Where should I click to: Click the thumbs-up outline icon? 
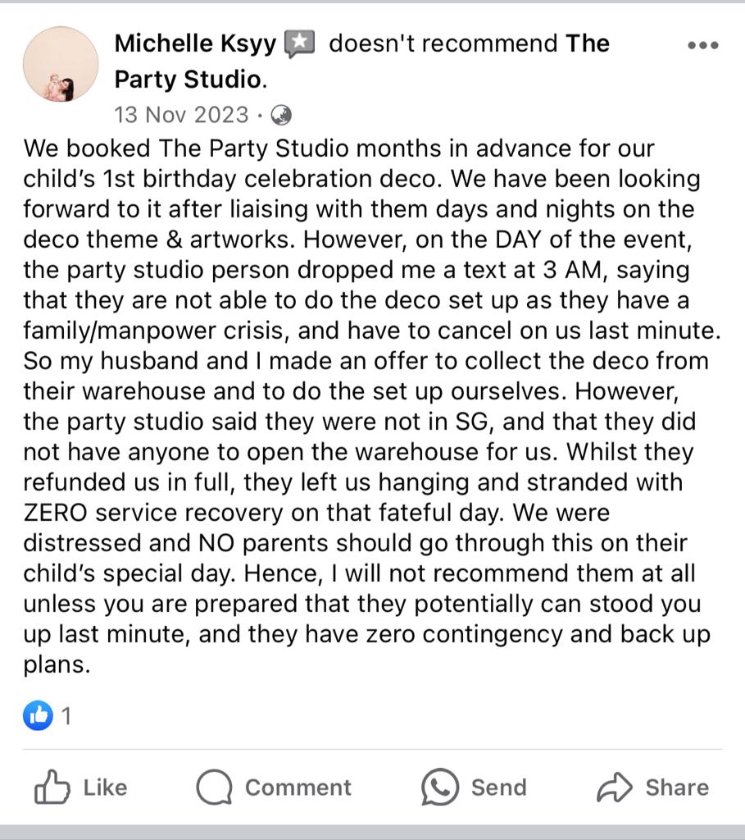pyautogui.click(x=52, y=788)
